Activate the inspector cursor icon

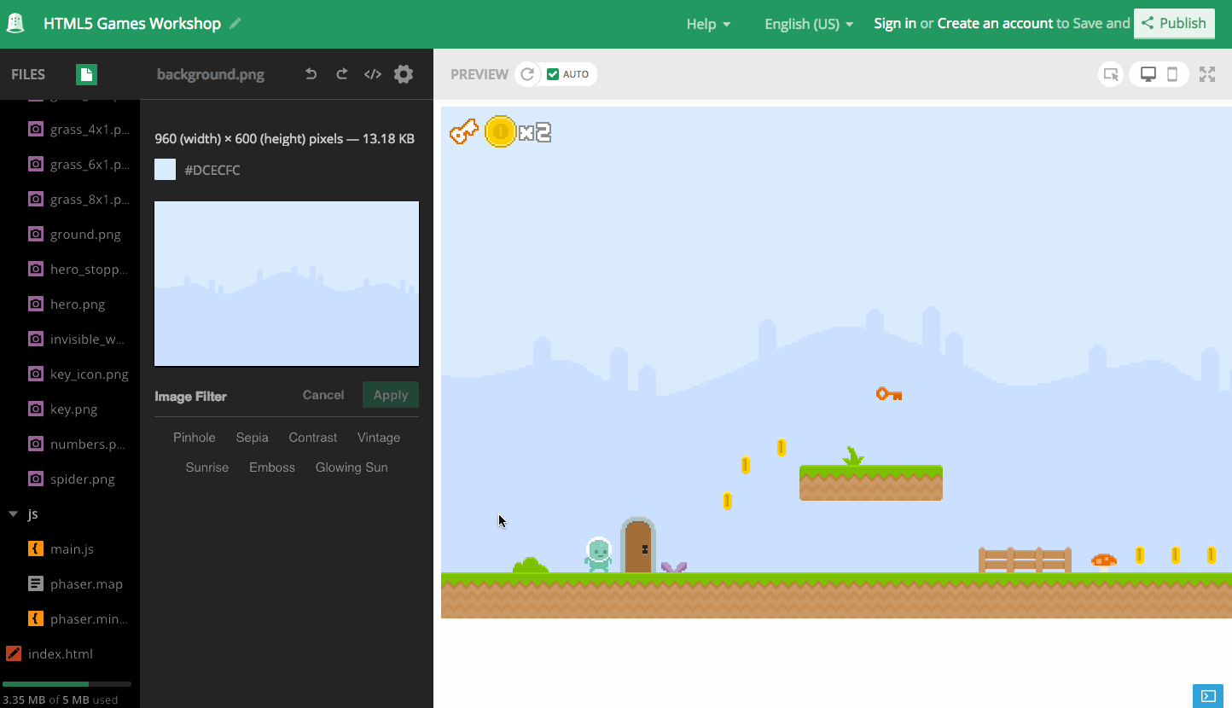click(x=1111, y=74)
